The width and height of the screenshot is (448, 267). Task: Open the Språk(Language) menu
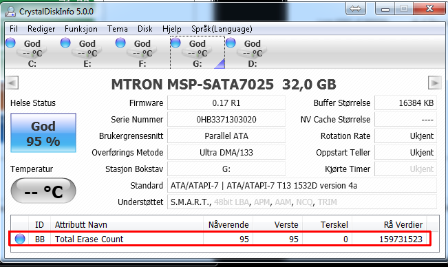pos(222,29)
